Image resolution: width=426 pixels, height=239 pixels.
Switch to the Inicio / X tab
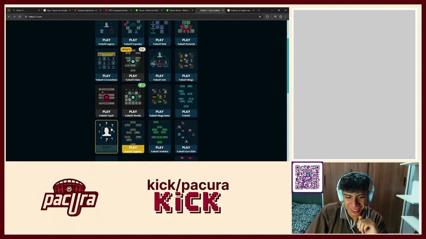click(25, 10)
